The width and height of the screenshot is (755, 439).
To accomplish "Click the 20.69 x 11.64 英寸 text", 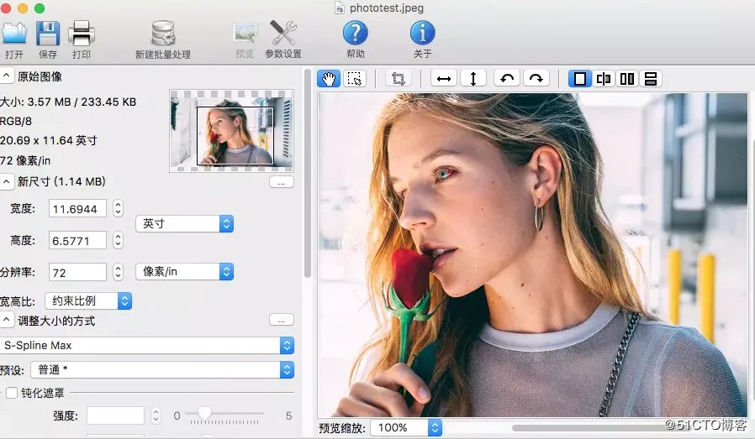I will [x=48, y=140].
